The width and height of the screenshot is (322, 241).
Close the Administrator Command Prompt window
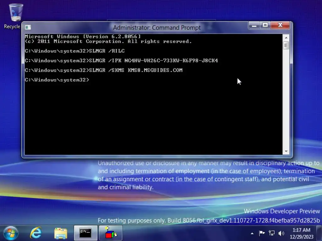tap(280, 25)
